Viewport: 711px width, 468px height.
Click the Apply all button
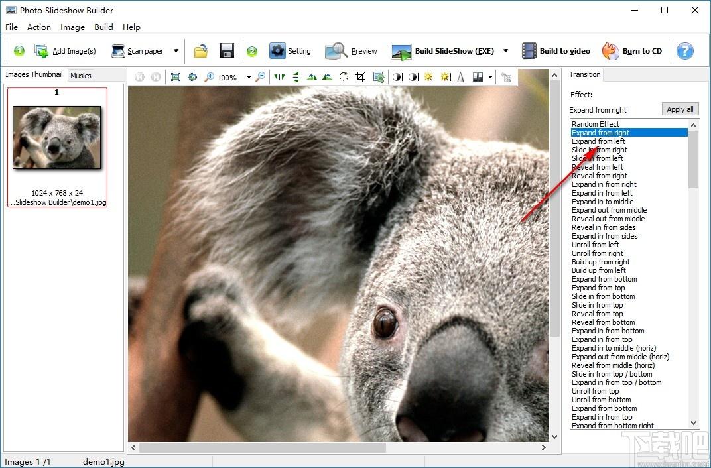[680, 109]
